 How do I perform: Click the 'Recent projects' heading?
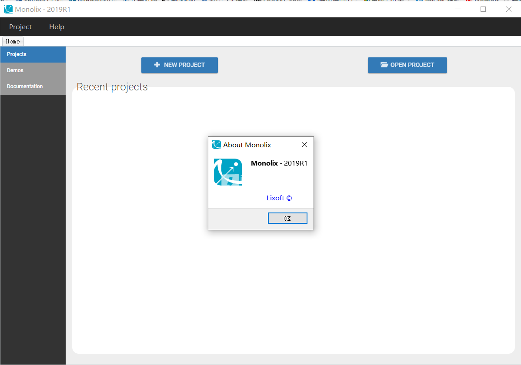[x=112, y=87]
